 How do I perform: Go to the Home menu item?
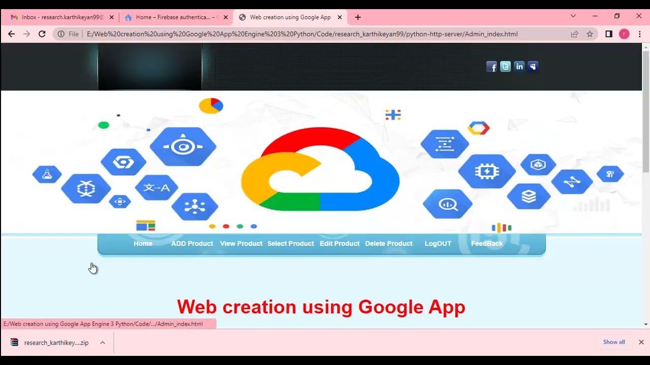click(143, 244)
